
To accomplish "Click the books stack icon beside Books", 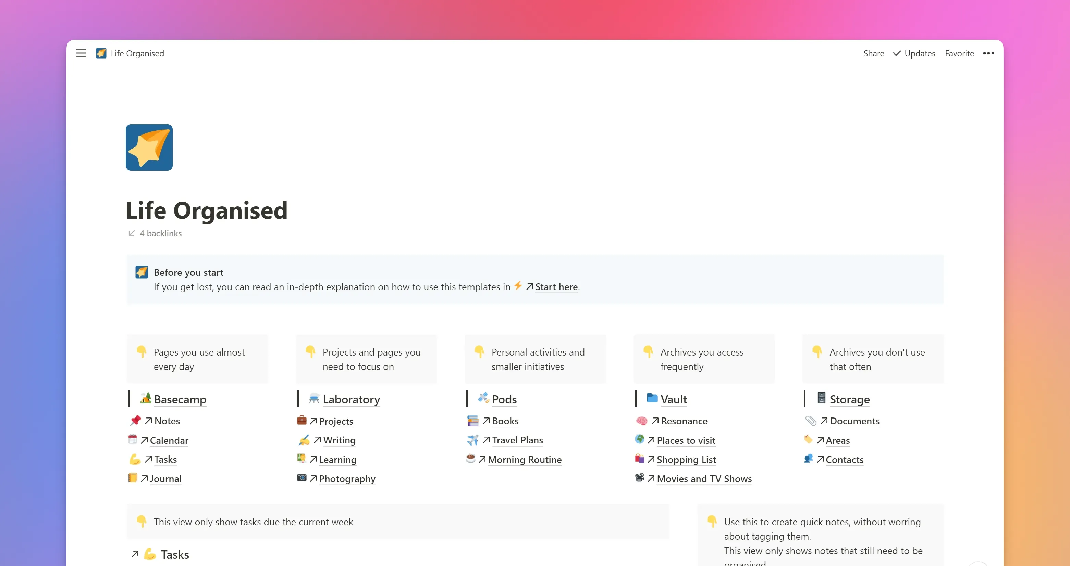I will click(x=473, y=421).
